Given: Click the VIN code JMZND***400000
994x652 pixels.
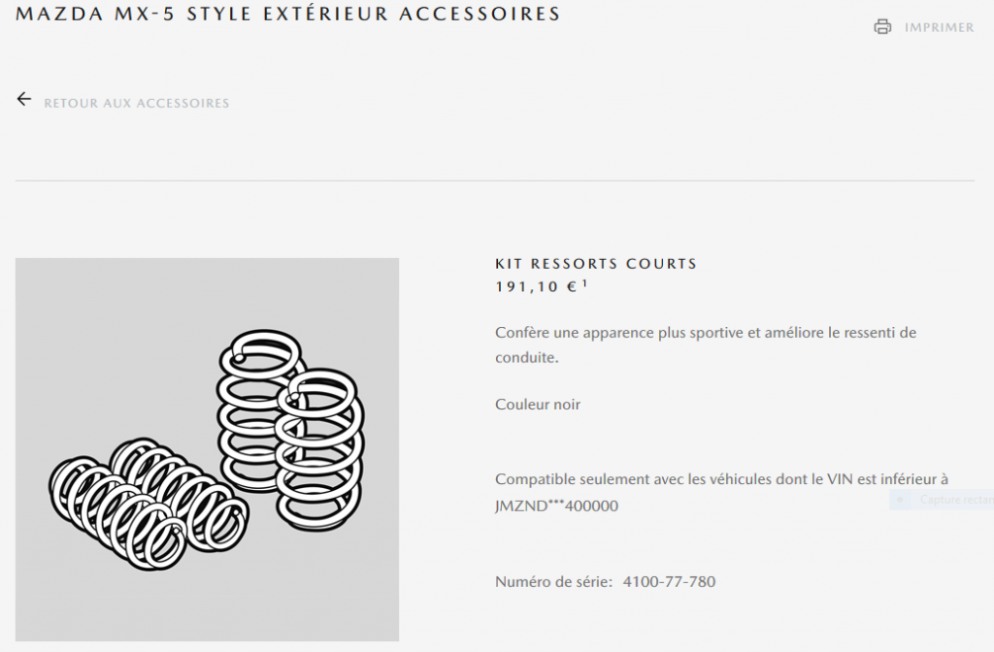Looking at the screenshot, I should 556,505.
